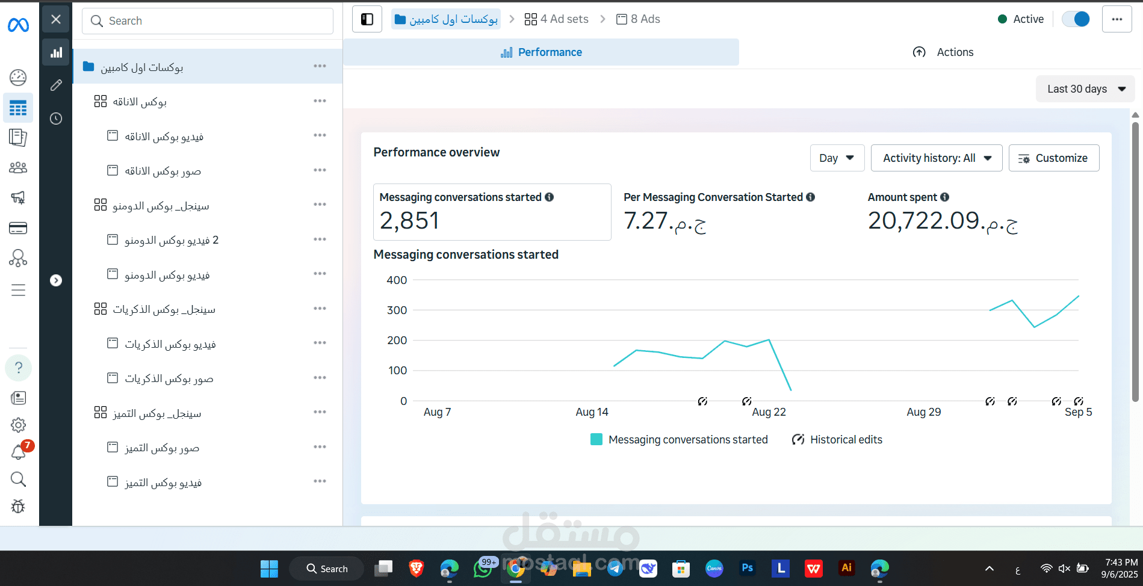Click the 4 Ad sets breadcrumb
Image resolution: width=1143 pixels, height=586 pixels.
(x=556, y=19)
